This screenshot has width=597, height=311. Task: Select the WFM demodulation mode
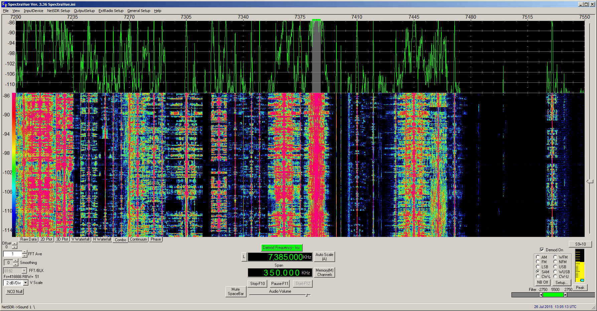click(560, 257)
